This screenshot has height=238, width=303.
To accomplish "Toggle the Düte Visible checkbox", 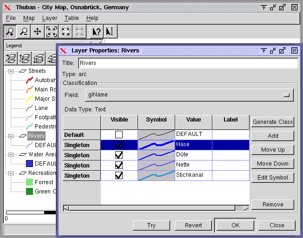I will 119,155.
